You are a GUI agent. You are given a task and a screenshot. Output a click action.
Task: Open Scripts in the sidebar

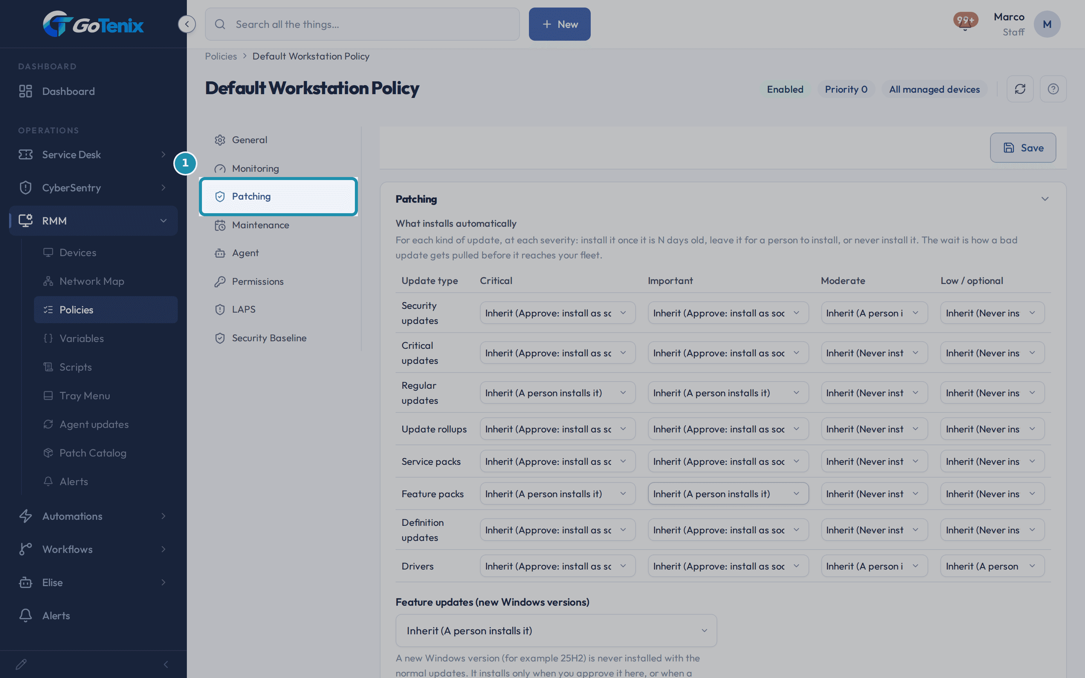tap(106, 367)
